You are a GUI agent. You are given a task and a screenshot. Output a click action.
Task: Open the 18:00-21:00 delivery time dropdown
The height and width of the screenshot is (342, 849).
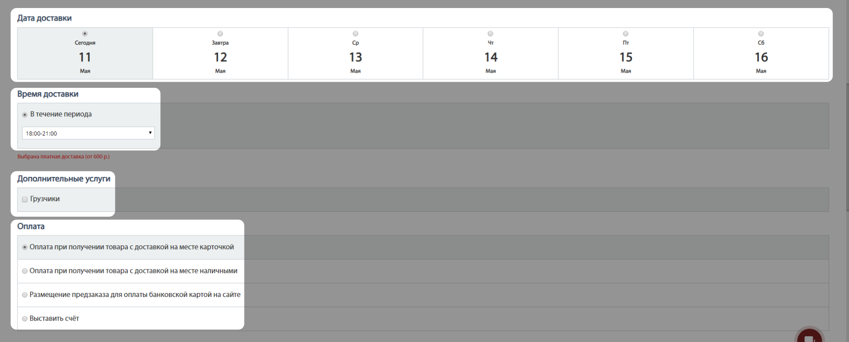[x=88, y=133]
